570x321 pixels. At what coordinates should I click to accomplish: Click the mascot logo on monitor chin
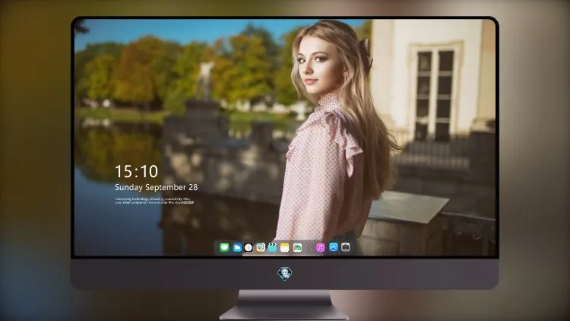285,274
